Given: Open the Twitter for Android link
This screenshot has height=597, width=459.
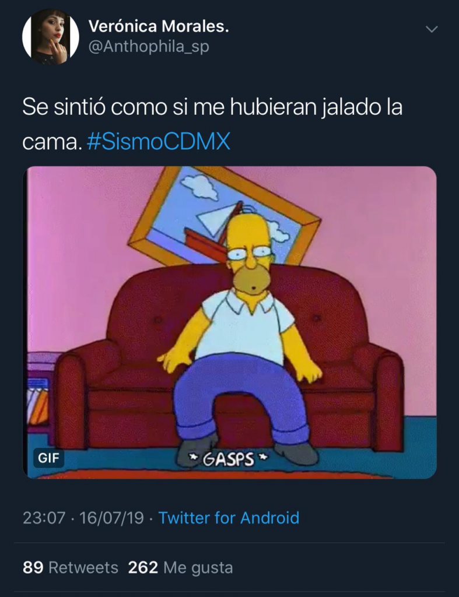Looking at the screenshot, I should [229, 518].
